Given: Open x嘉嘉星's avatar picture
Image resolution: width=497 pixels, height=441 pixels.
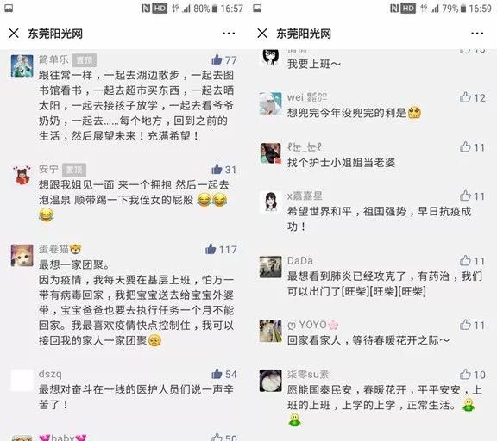Looking at the screenshot, I should (x=270, y=202).
